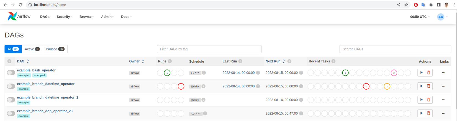Click the green successful runs circle
This screenshot has width=457, height=121.
click(167, 73)
